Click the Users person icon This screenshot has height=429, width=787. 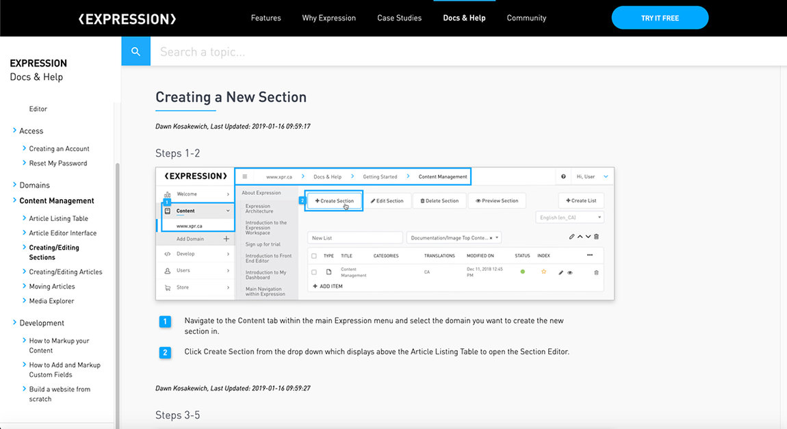point(166,270)
